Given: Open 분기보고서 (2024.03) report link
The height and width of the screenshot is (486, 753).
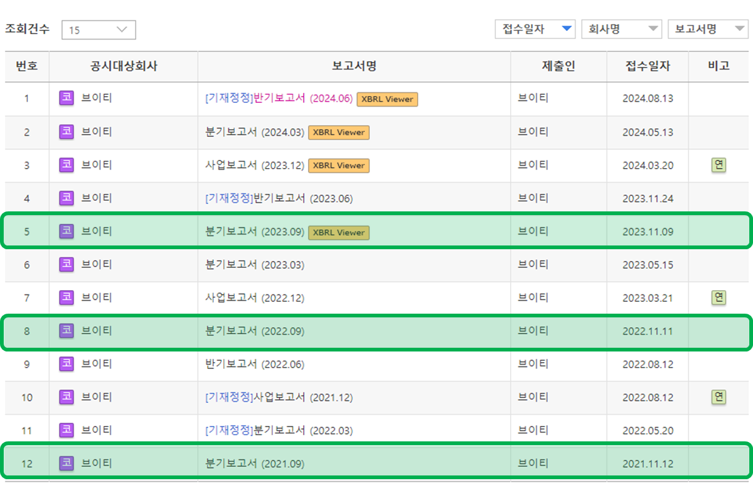Looking at the screenshot, I should pyautogui.click(x=255, y=131).
